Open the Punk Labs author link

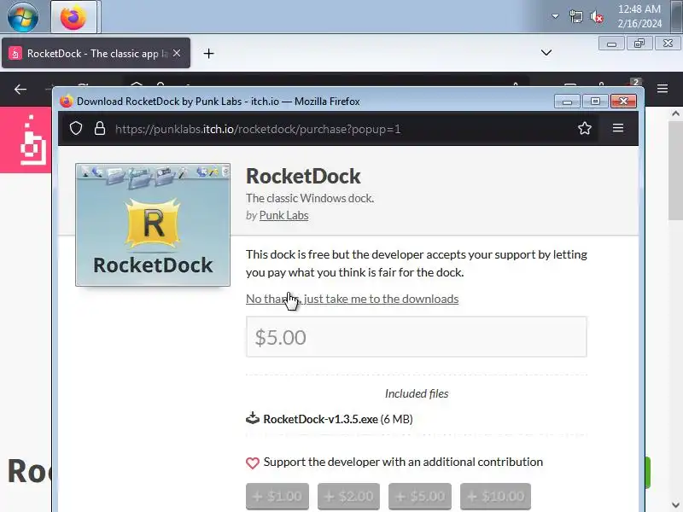pos(283,215)
